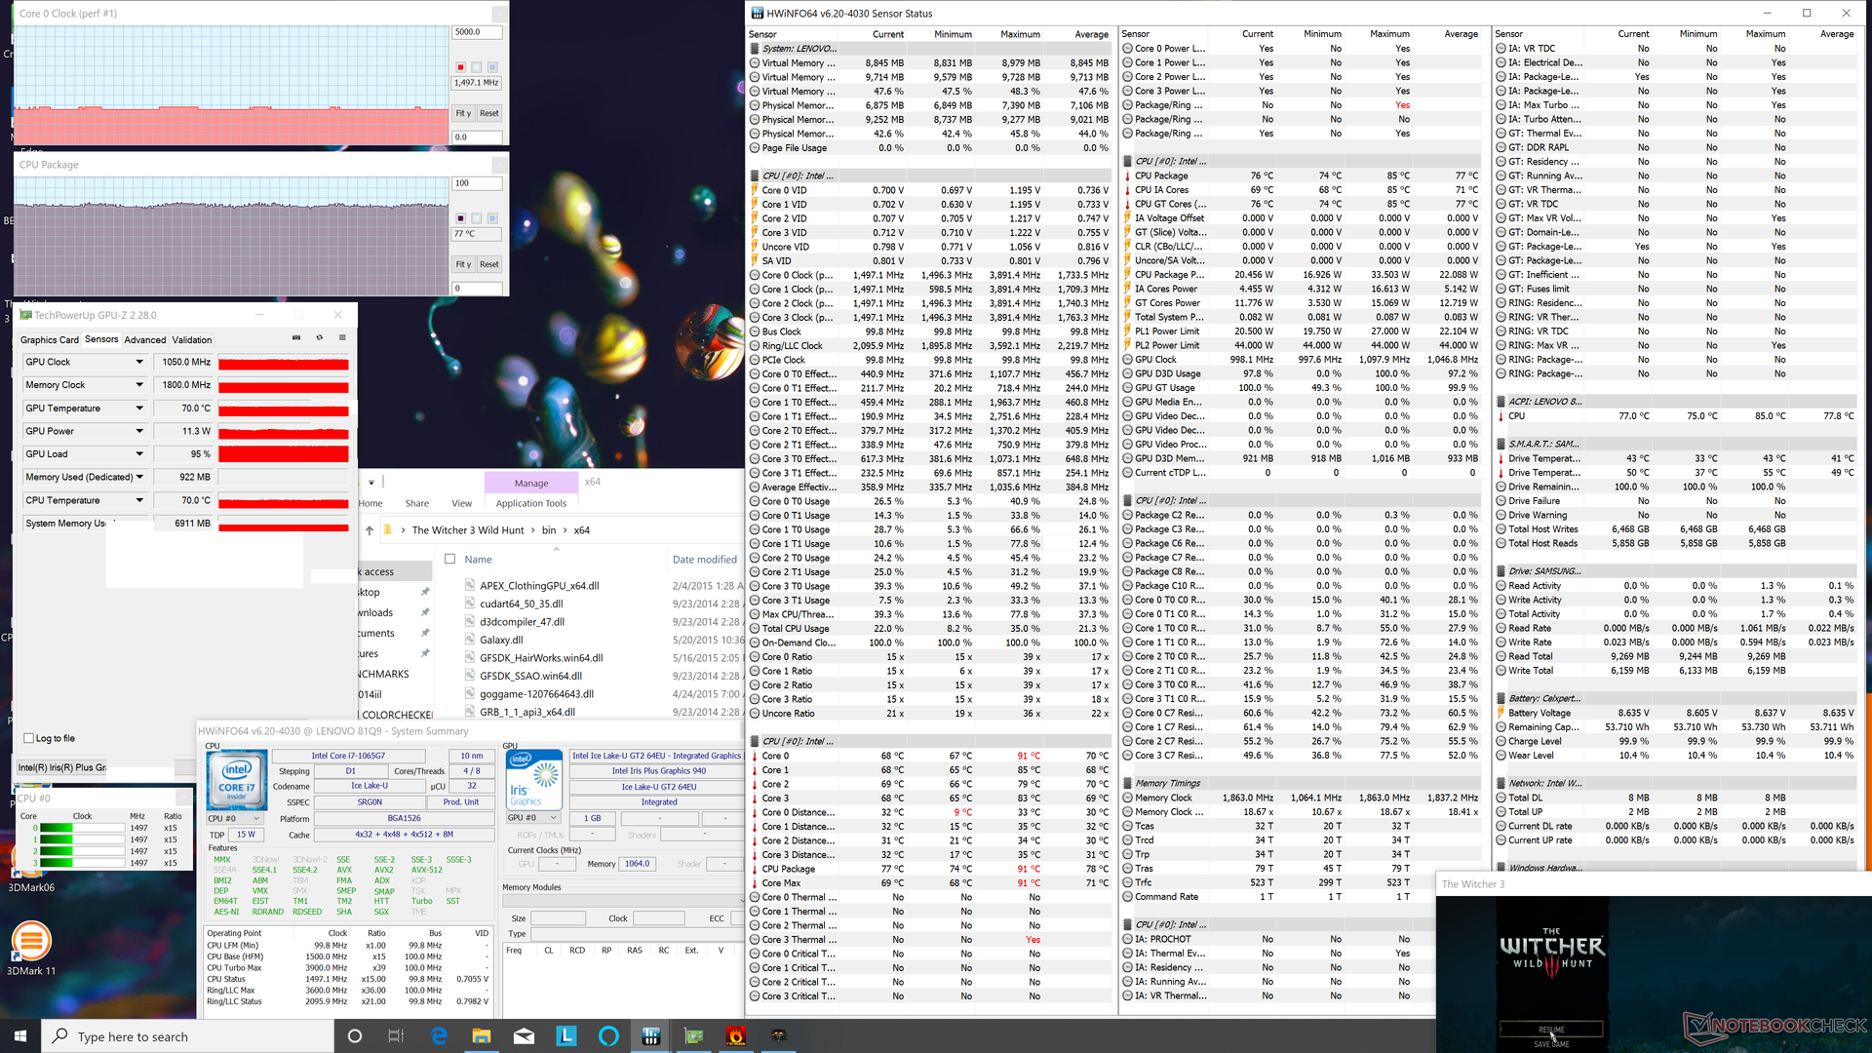Switch to the Graphics Card tab
This screenshot has height=1053, width=1872.
coord(50,340)
